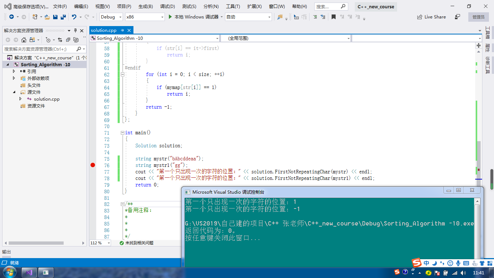
Task: Open the 自动 dropdown in toolbar
Action: coord(269,17)
